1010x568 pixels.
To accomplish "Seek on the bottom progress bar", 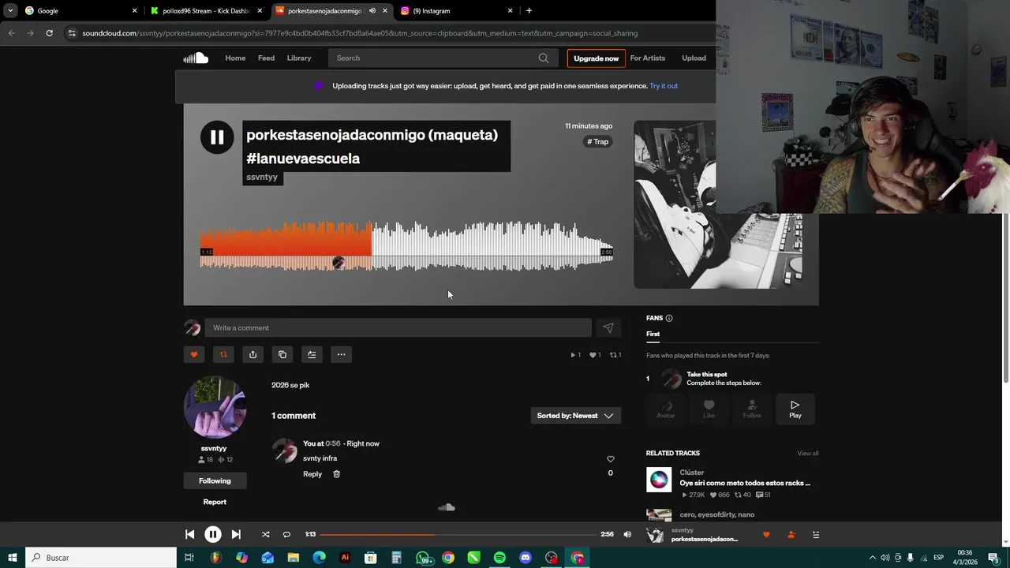I will click(458, 534).
